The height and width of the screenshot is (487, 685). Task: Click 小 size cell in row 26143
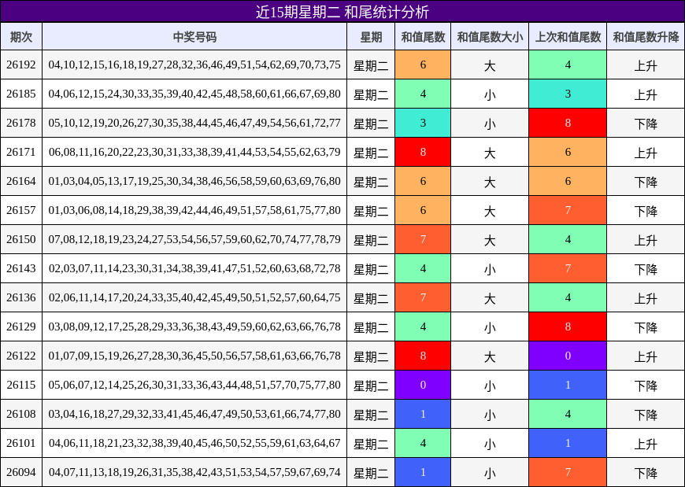coord(490,268)
